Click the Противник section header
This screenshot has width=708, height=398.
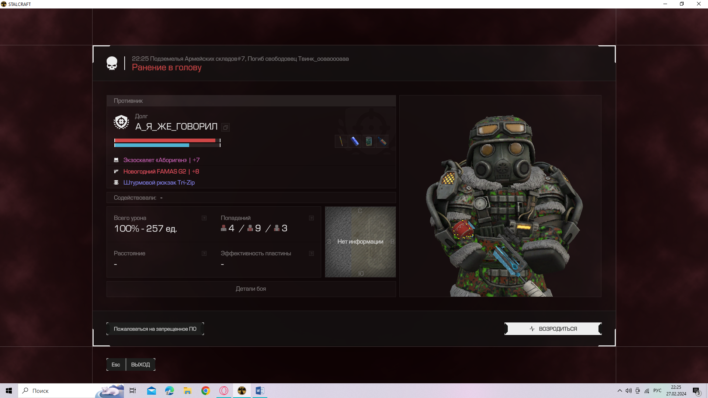(251, 101)
